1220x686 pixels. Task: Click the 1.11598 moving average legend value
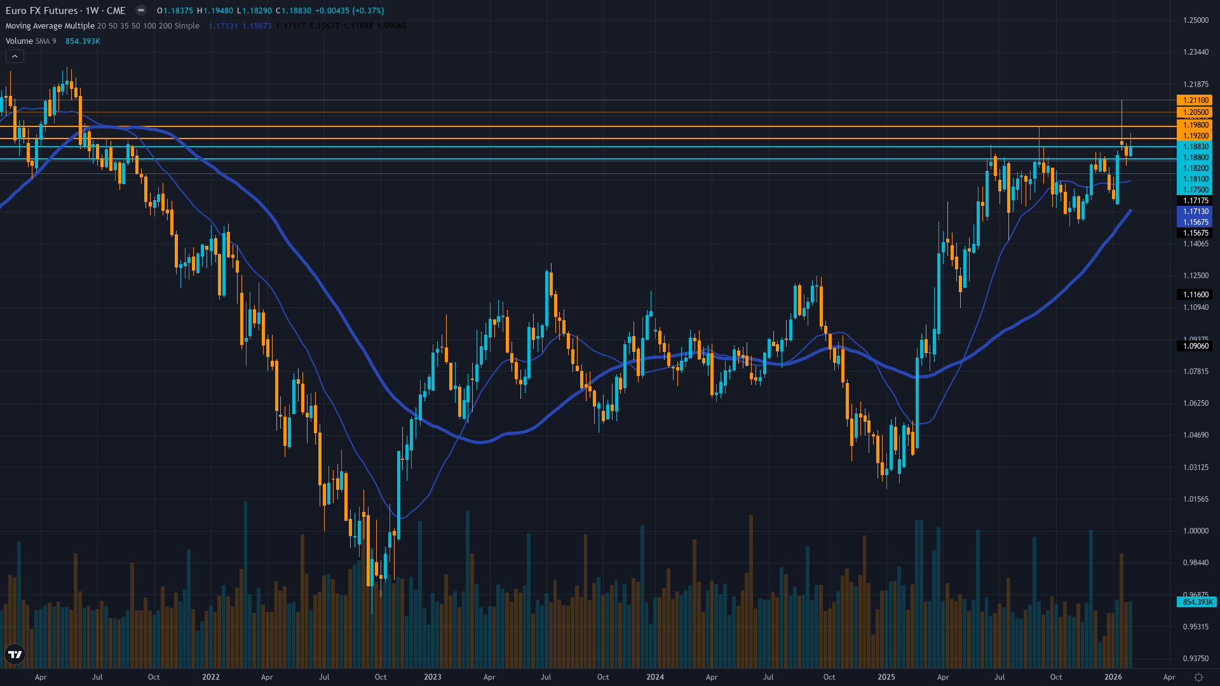click(358, 26)
